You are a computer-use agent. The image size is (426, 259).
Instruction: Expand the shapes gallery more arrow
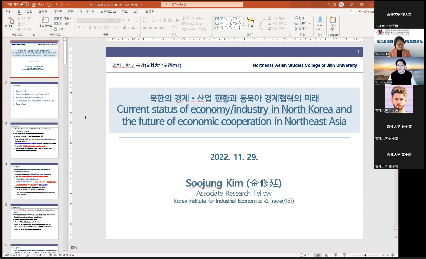click(244, 28)
